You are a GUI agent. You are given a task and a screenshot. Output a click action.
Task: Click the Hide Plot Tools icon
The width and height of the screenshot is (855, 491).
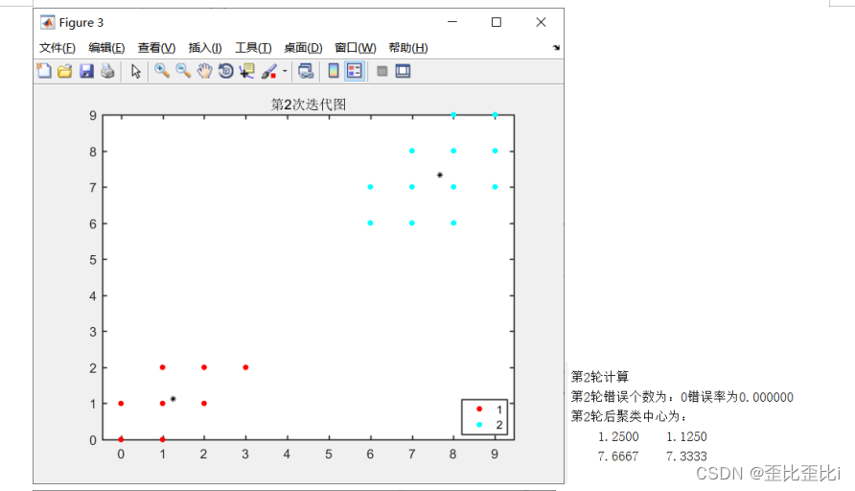pyautogui.click(x=382, y=71)
